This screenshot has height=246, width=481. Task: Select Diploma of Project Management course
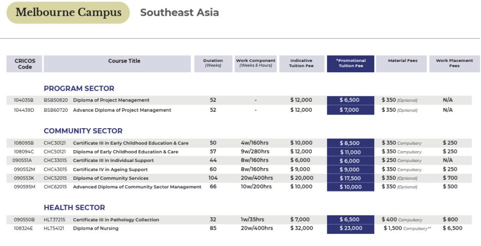(x=111, y=100)
